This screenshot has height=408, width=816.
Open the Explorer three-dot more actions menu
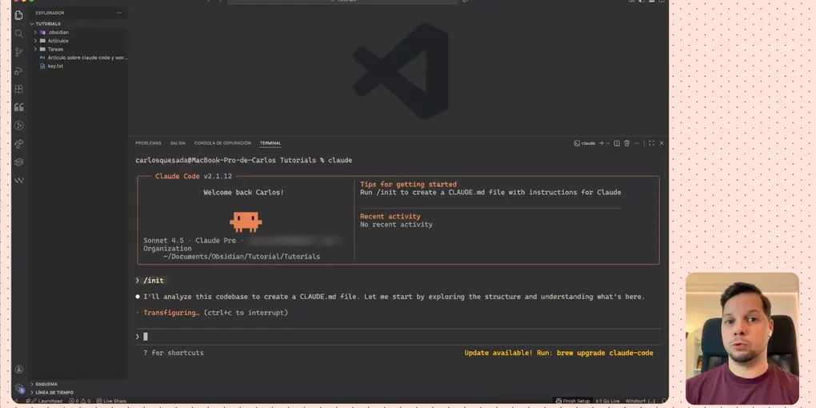[119, 13]
